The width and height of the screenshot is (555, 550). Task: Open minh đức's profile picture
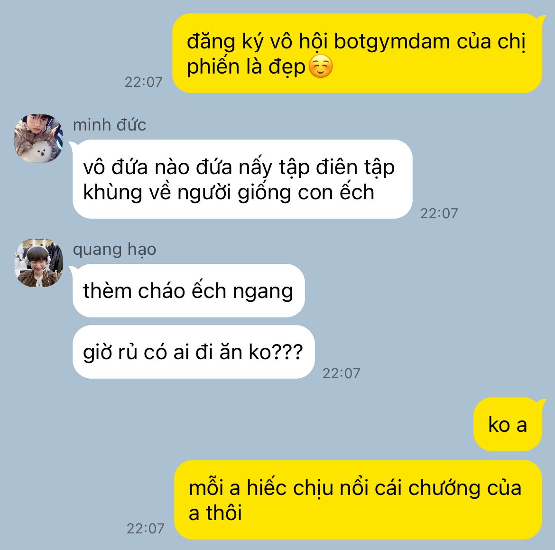tap(38, 139)
